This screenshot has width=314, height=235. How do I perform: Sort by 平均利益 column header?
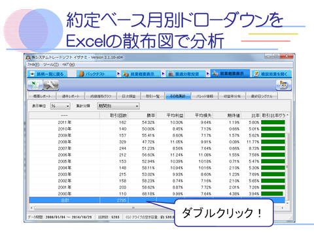[x=171, y=116]
